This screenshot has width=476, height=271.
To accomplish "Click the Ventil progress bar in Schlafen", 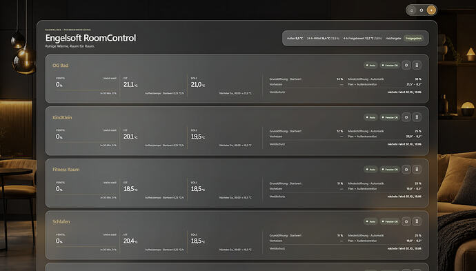I will 86,246.
